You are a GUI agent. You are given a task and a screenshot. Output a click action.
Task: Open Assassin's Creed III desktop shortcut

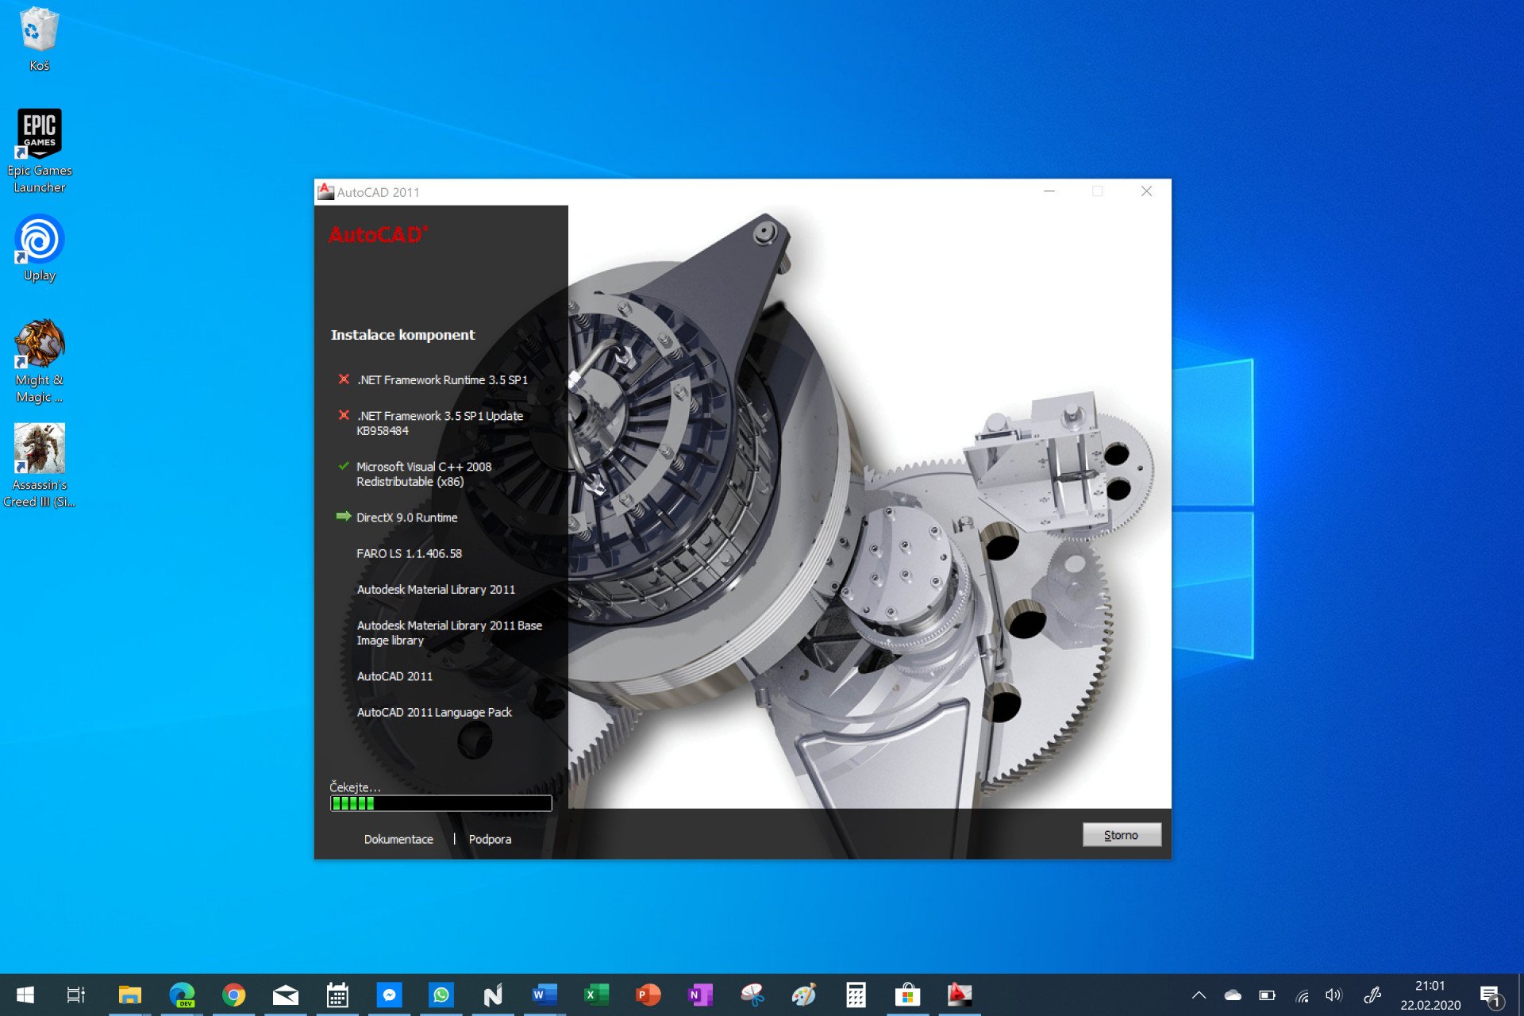coord(39,466)
